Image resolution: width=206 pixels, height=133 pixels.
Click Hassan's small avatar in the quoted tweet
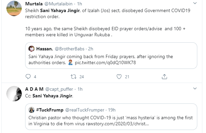tap(31, 49)
